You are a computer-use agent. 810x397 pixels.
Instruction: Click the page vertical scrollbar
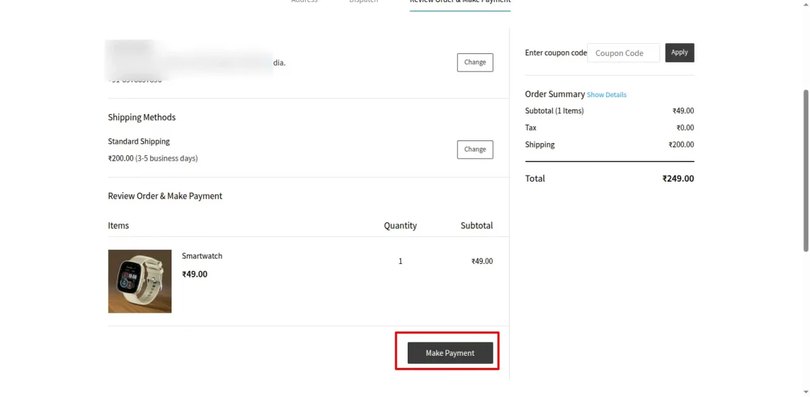point(805,171)
